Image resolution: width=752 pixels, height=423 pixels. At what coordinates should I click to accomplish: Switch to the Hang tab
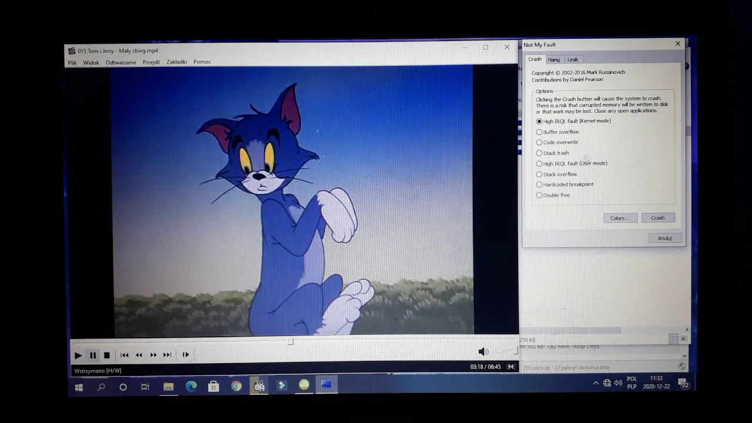554,59
